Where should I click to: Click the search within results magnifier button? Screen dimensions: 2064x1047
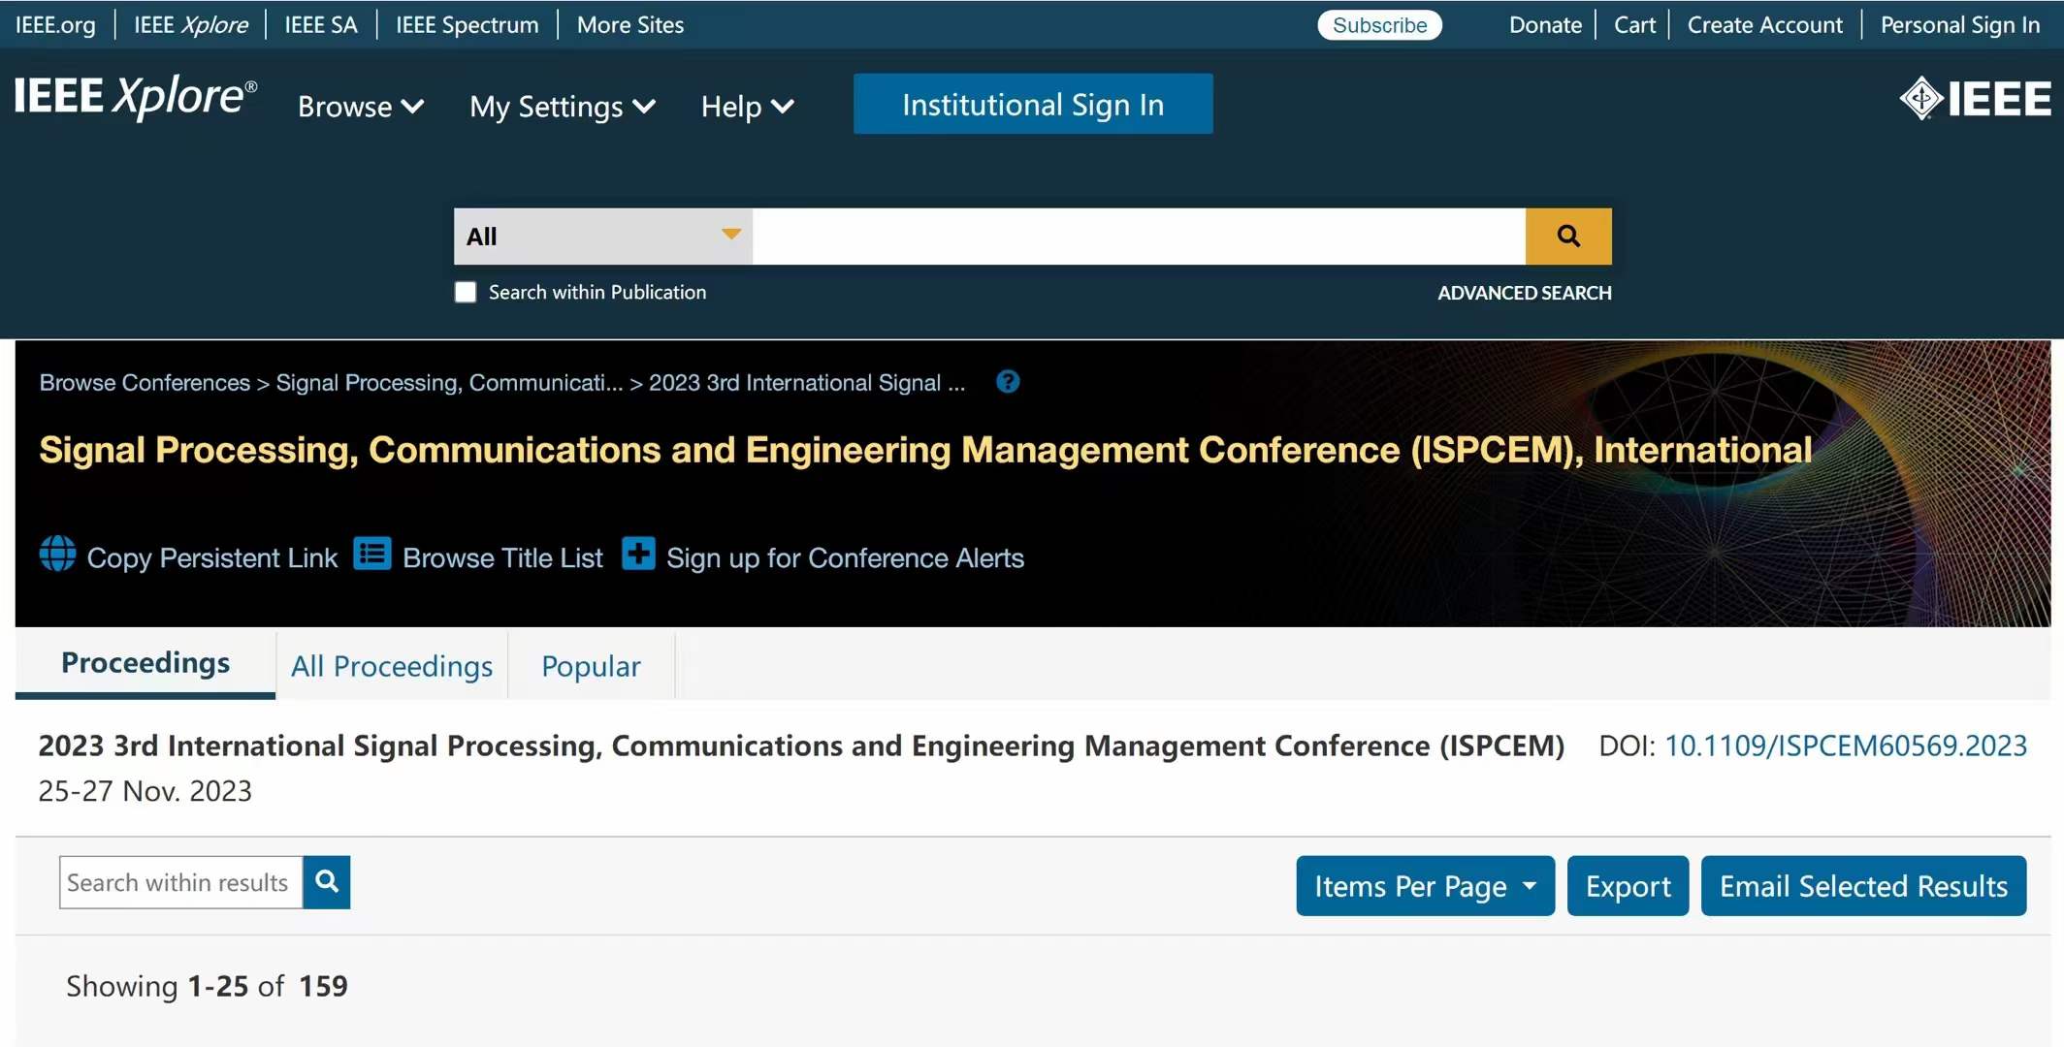click(x=327, y=882)
